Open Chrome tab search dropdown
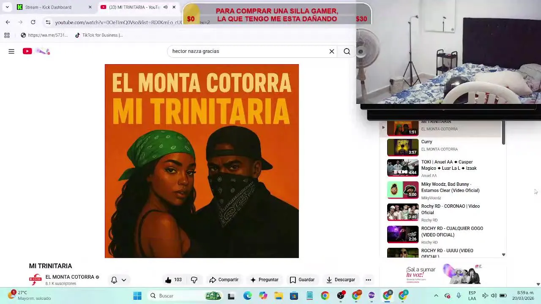This screenshot has height=304, width=541. coord(7,7)
